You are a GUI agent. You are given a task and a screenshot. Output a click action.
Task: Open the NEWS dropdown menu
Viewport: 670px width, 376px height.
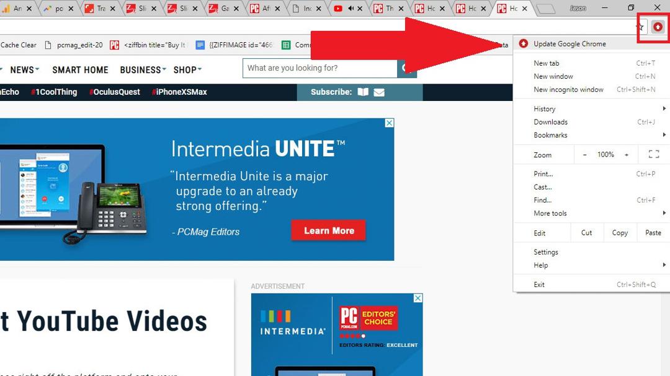25,69
